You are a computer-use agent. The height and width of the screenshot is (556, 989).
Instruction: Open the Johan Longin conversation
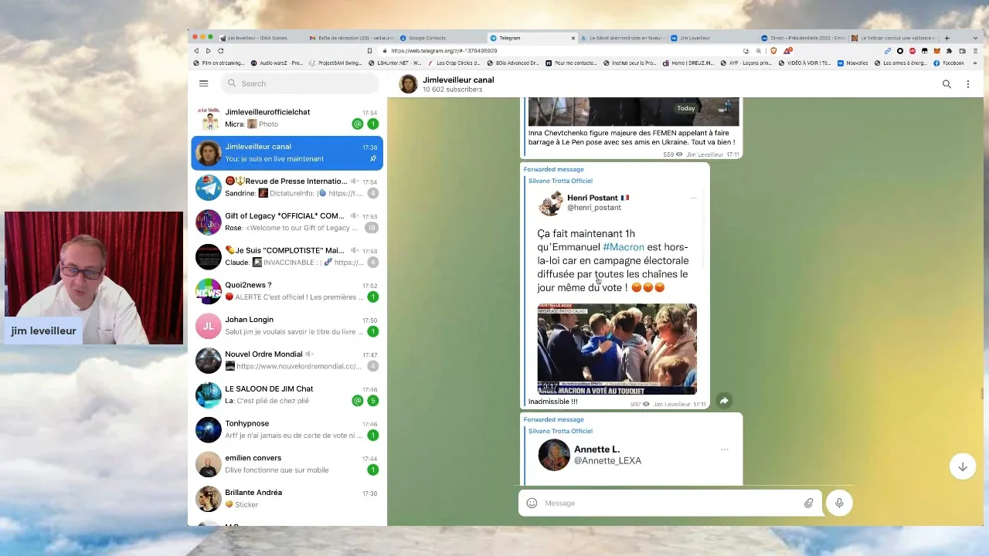[x=287, y=326]
